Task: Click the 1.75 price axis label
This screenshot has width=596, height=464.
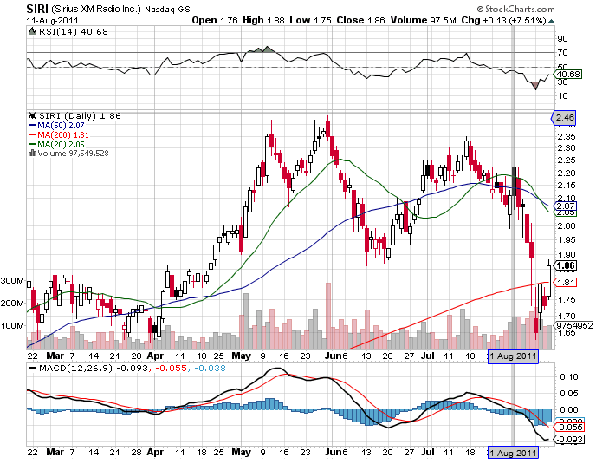Action: 567,299
